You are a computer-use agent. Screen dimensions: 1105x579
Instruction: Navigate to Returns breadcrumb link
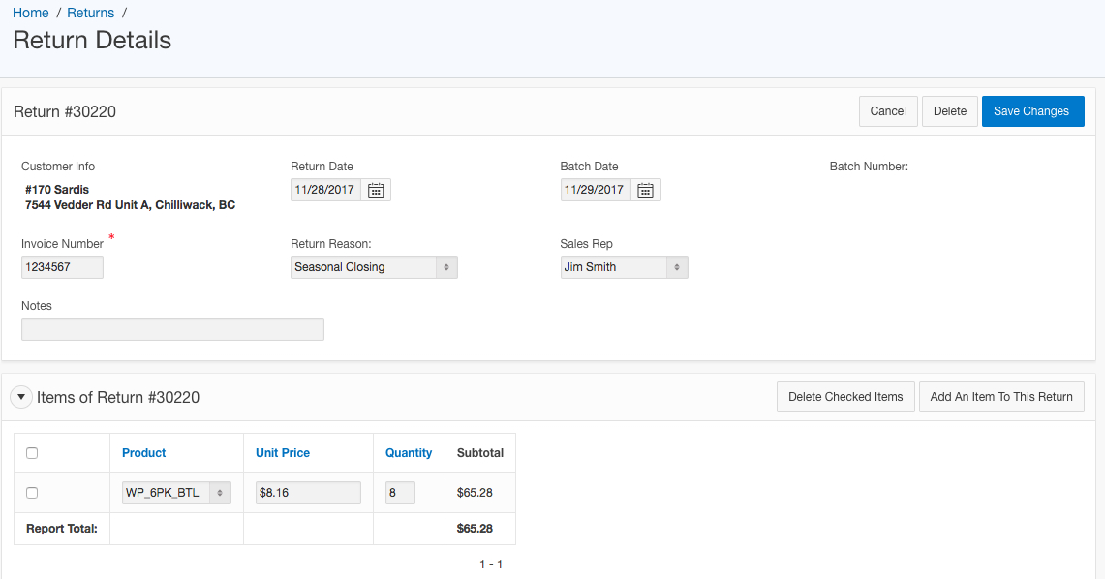(x=91, y=13)
